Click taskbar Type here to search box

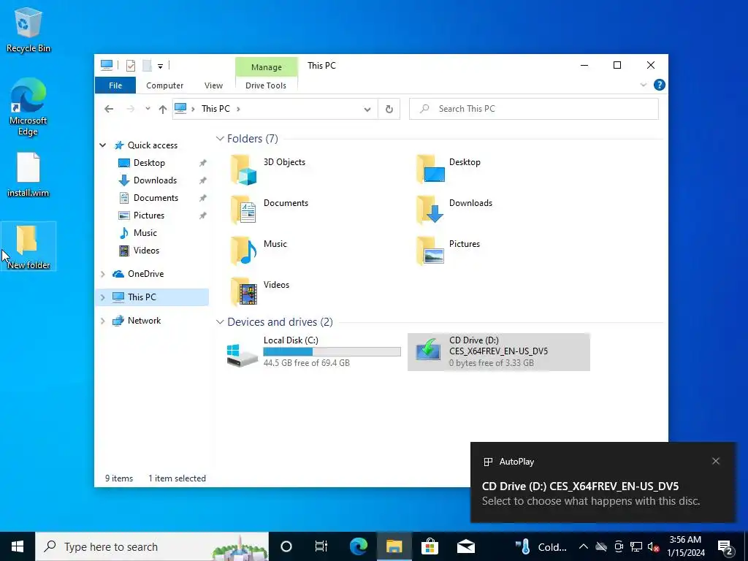[152, 546]
